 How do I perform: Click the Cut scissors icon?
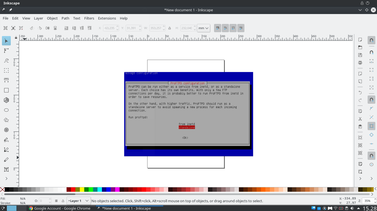coord(360,119)
